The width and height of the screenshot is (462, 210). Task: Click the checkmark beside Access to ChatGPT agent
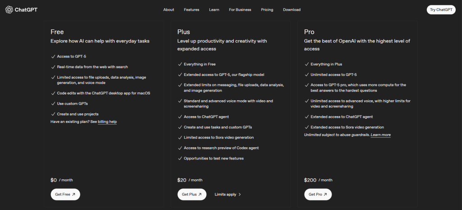coord(180,117)
